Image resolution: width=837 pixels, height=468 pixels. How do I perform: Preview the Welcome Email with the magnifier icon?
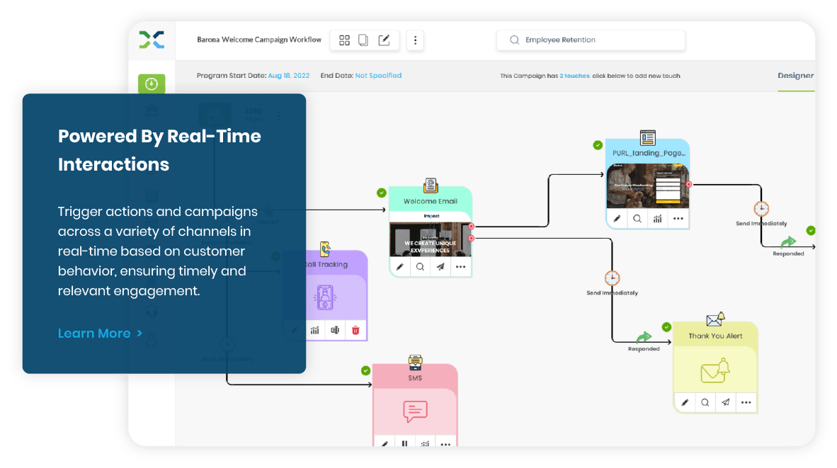pos(420,267)
